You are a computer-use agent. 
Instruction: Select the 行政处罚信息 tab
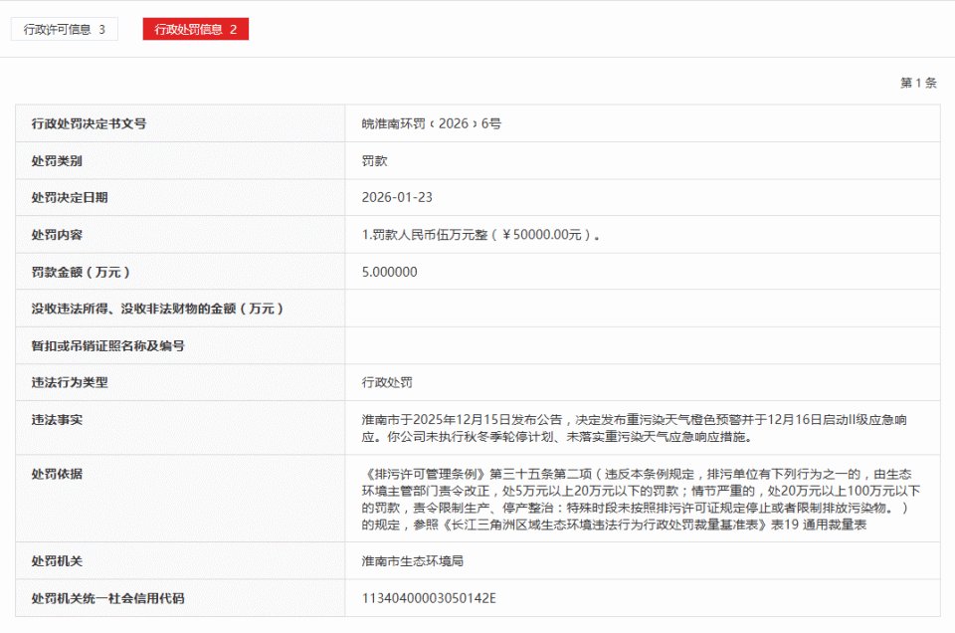(196, 29)
